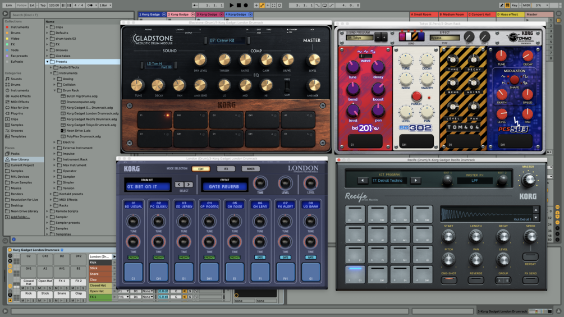Click London drum kit previous select arrow
The height and width of the screenshot is (317, 564).
(x=179, y=185)
